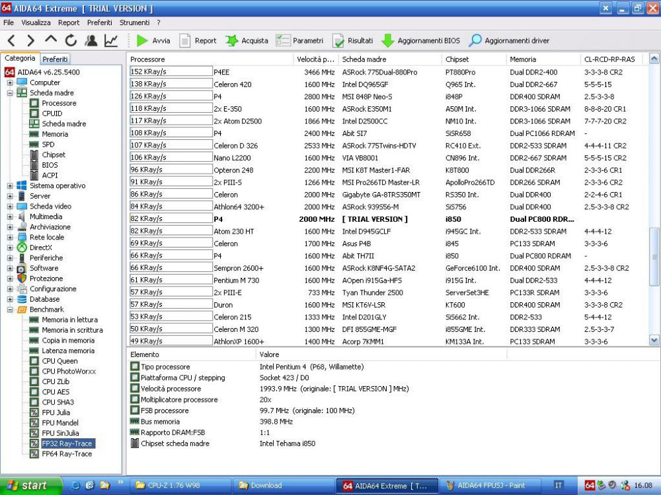The image size is (661, 495).
Task: Open the graph chart toolbar icon
Action: click(x=111, y=40)
